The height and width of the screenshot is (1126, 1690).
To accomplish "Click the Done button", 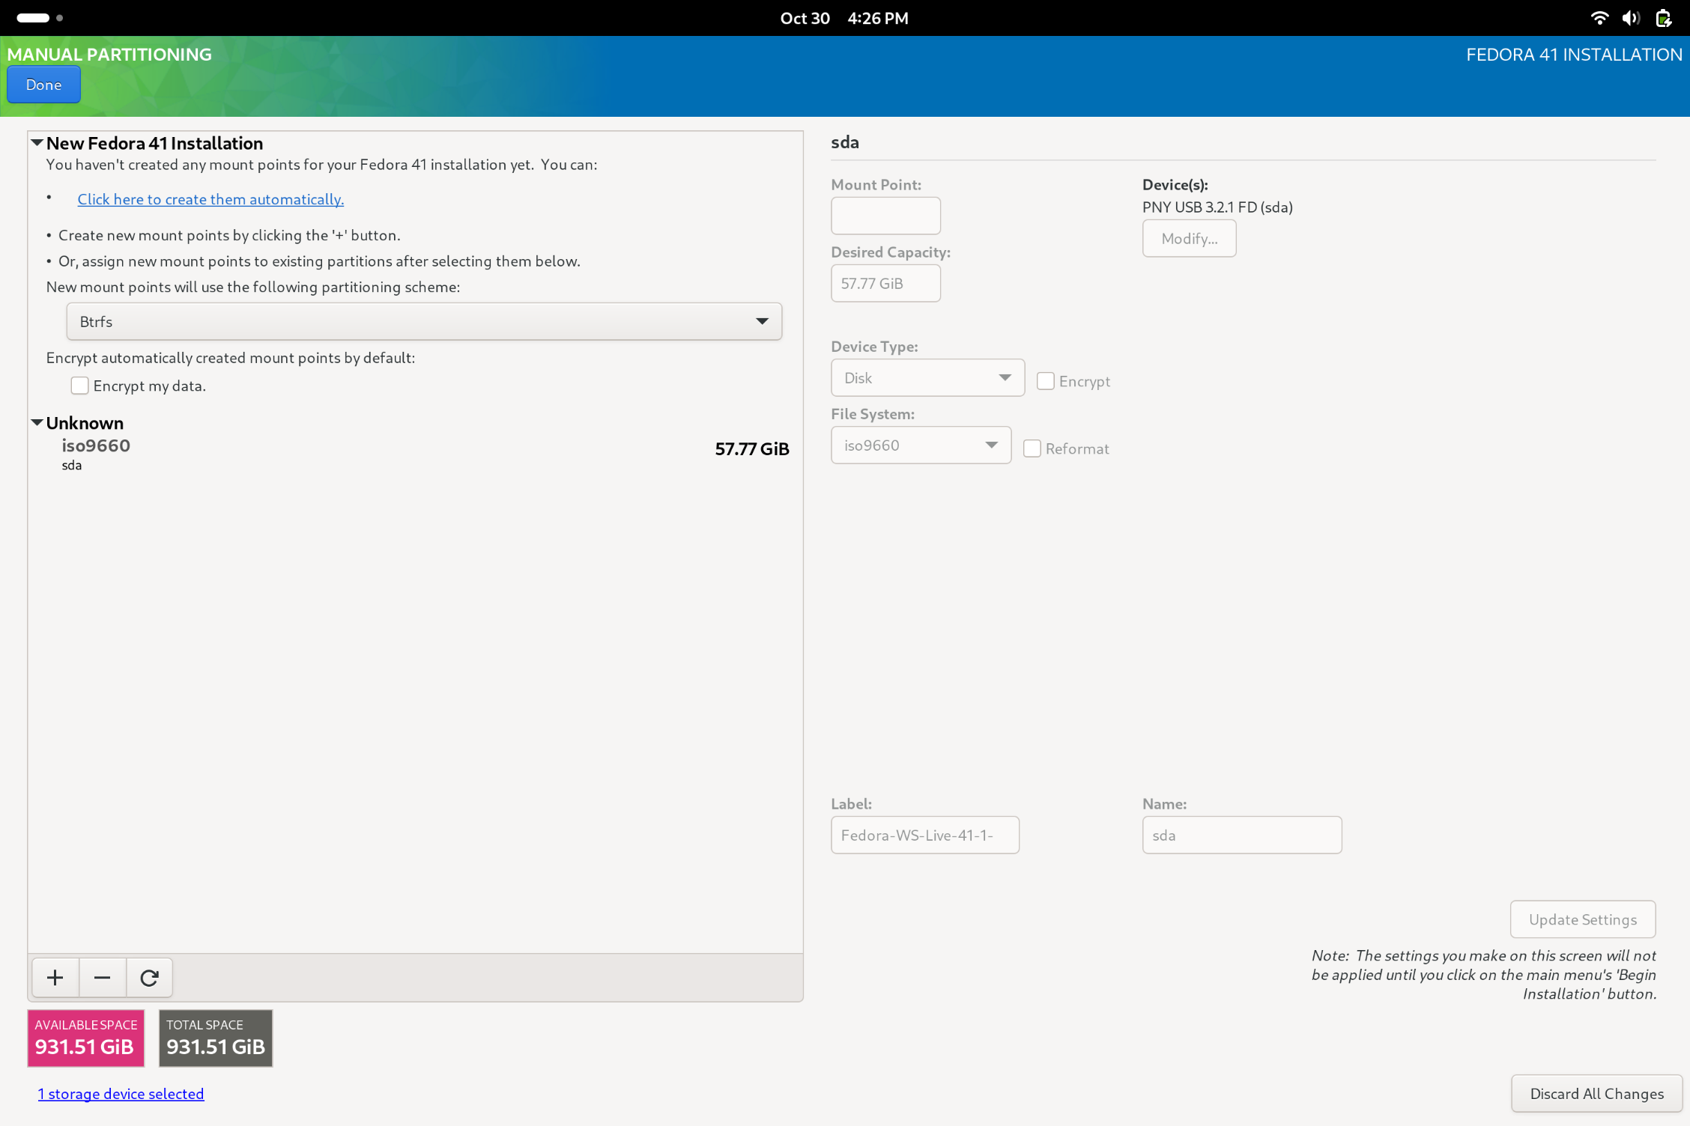I will point(43,85).
